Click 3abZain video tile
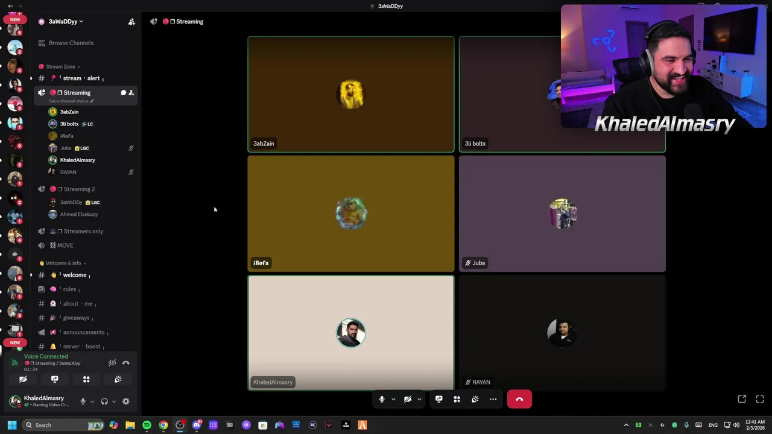 (351, 94)
